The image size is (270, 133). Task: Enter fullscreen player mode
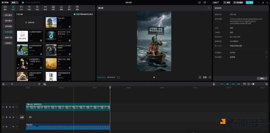[x=210, y=77]
